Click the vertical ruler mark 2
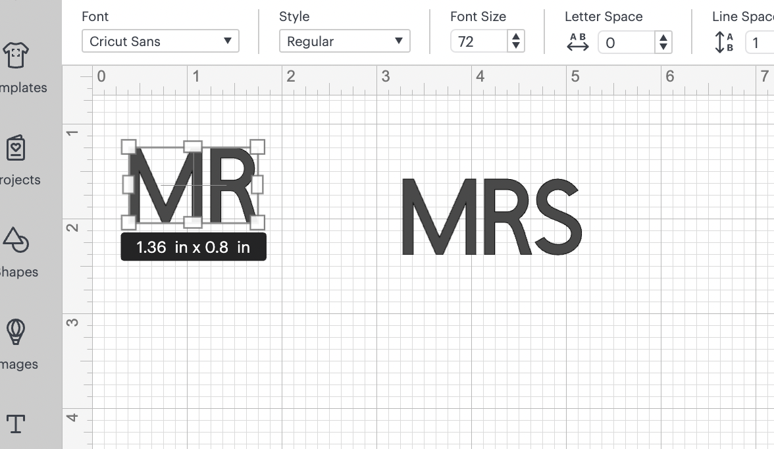This screenshot has height=449, width=774. point(72,228)
